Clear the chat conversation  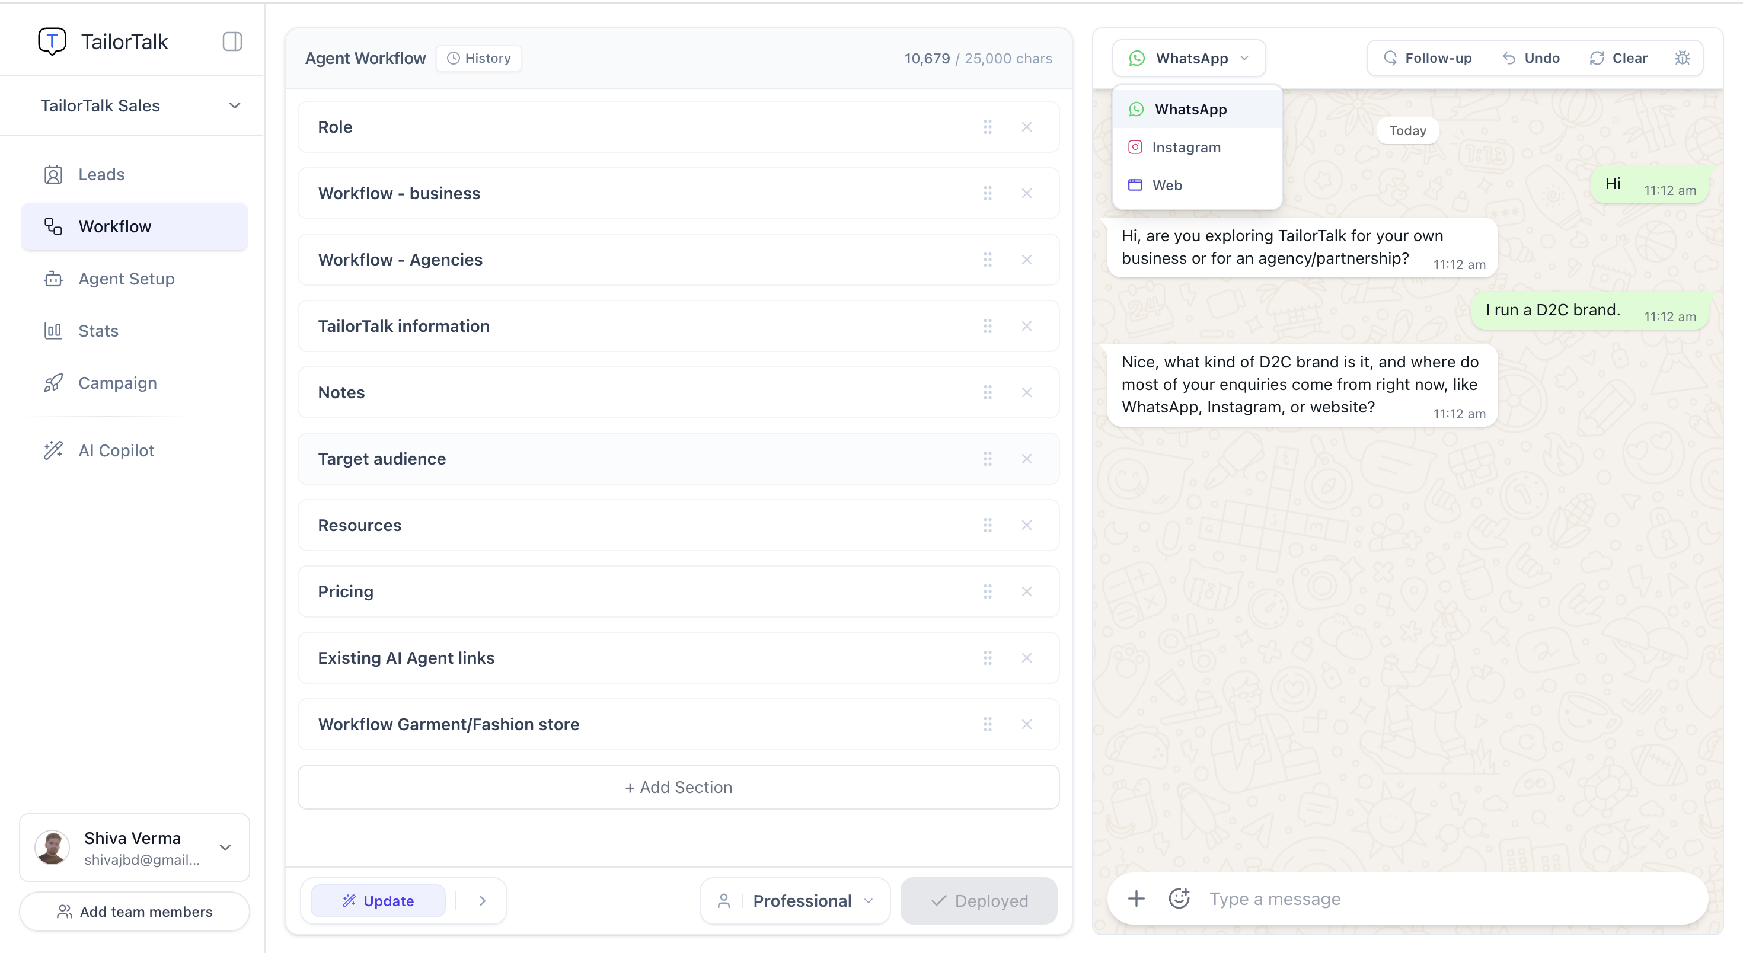1618,58
